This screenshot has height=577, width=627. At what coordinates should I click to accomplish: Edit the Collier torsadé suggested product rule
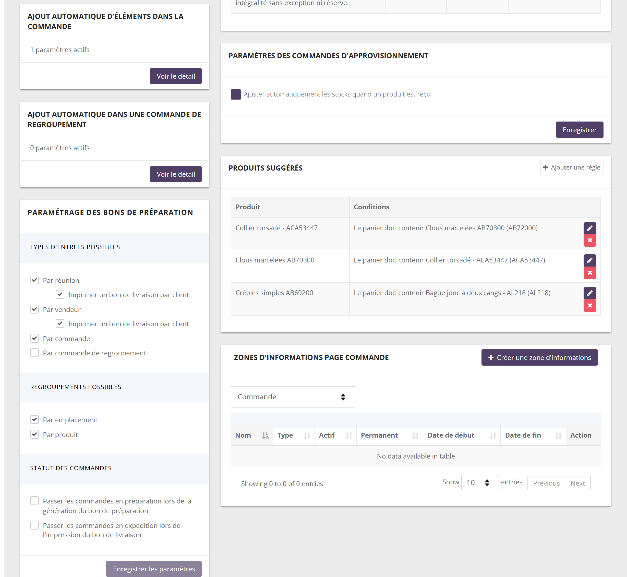coord(589,228)
